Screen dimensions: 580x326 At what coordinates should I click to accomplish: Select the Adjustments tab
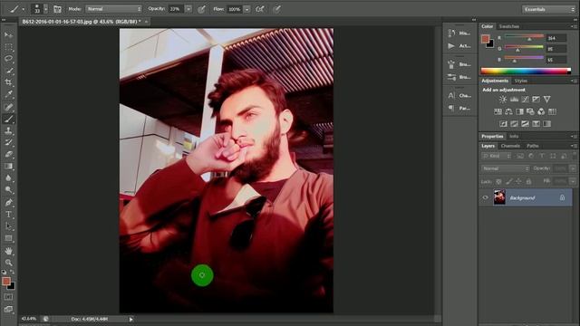pyautogui.click(x=495, y=81)
